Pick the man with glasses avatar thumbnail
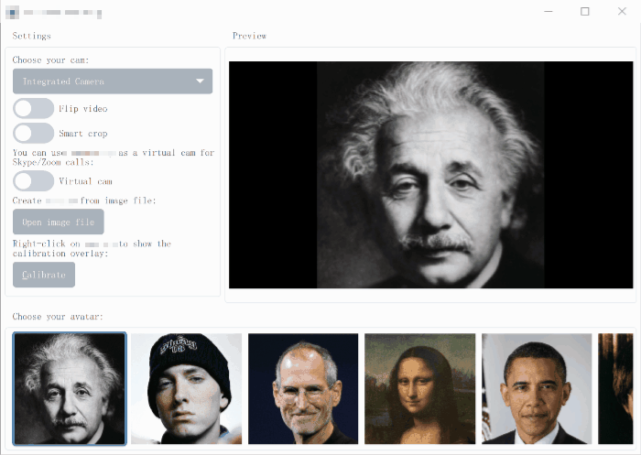 point(303,389)
